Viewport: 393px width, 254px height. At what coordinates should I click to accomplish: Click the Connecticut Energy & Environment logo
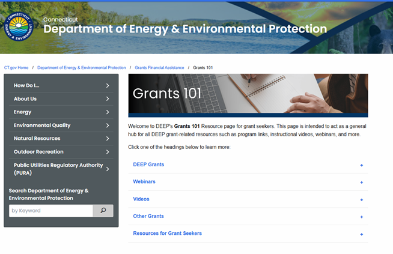[x=19, y=27]
